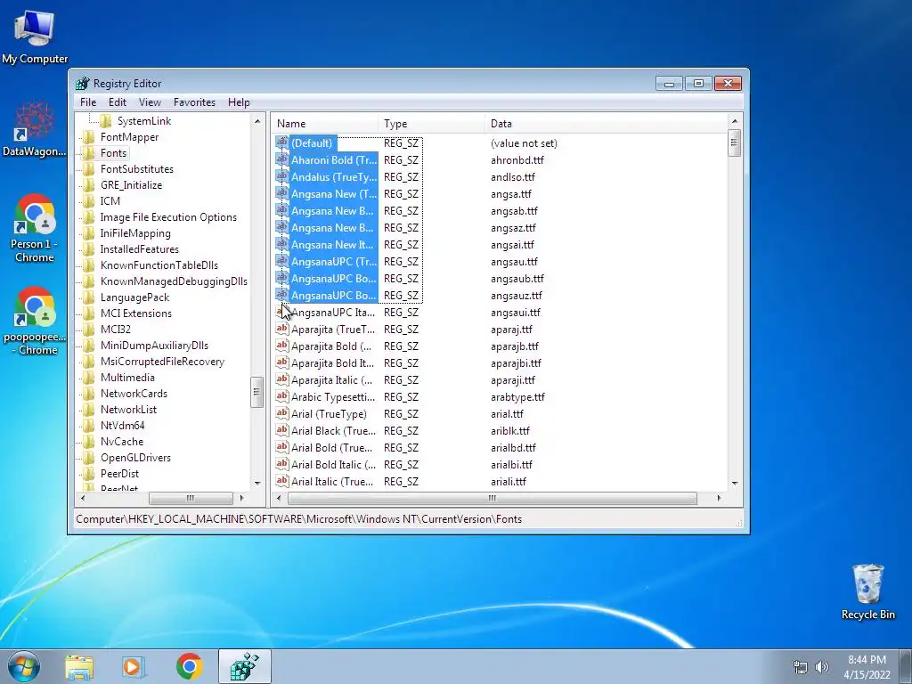
Task: Select the KnownFunctionTableDlls key
Action: pos(159,265)
